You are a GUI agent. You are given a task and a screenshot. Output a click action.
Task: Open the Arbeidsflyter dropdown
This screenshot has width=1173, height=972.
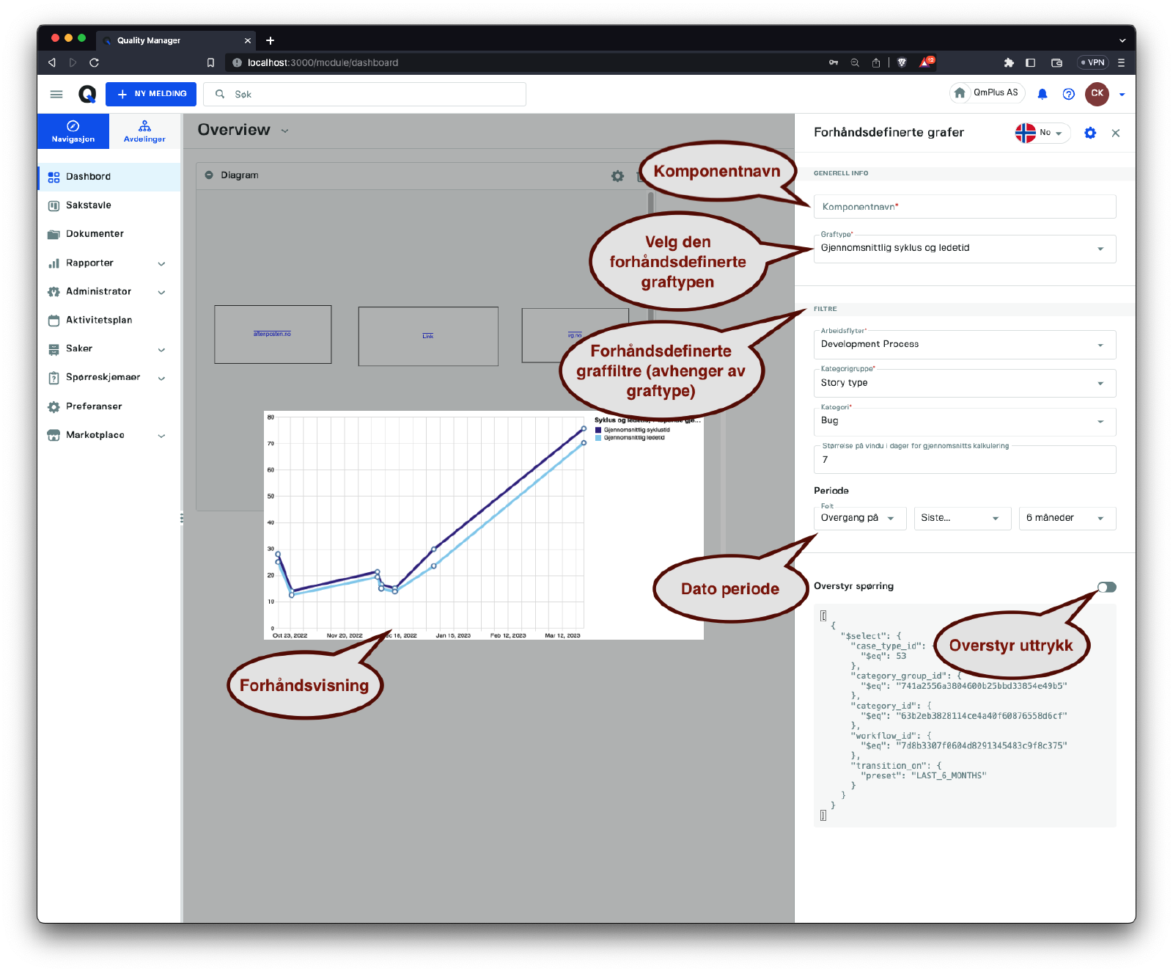pos(964,345)
